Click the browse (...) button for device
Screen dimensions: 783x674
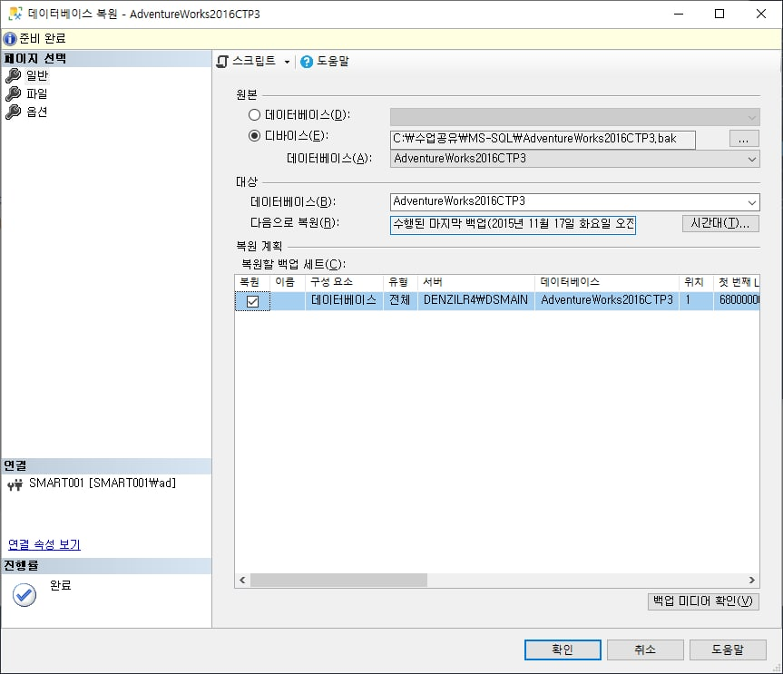pos(744,139)
